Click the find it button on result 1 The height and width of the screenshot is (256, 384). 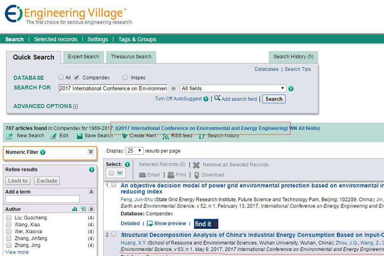tap(206, 224)
